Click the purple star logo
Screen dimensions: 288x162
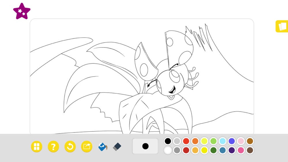click(x=22, y=11)
